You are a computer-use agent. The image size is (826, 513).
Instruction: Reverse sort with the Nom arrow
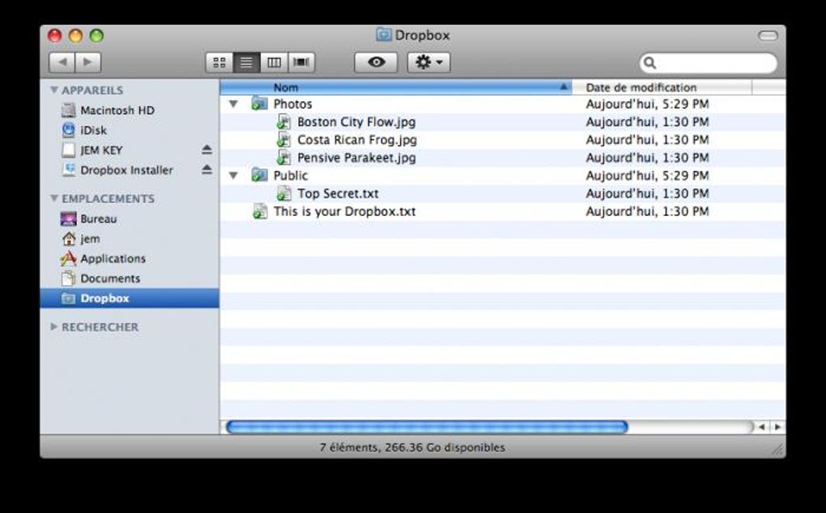tap(564, 87)
